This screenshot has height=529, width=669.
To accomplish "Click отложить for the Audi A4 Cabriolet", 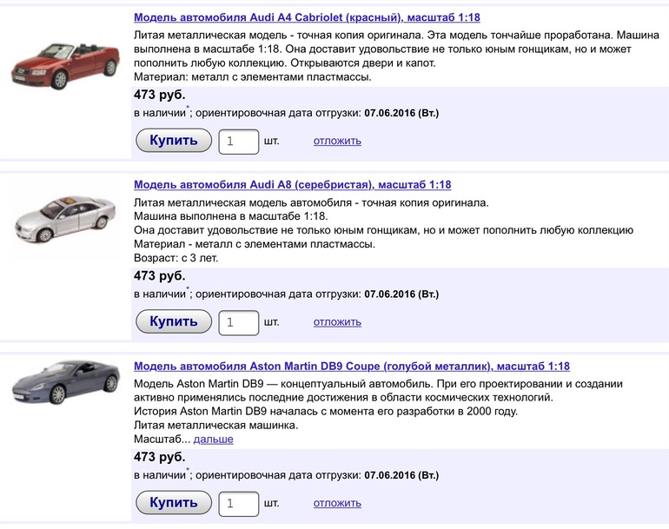I will pyautogui.click(x=337, y=141).
